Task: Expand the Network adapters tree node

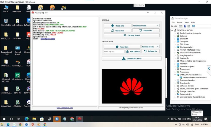Action: tap(175, 66)
